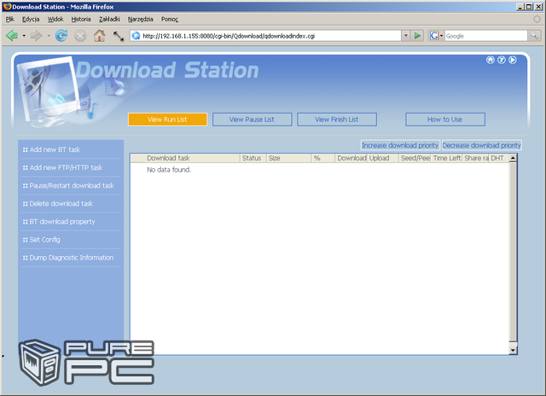This screenshot has width=546, height=396.
Task: Click the 'No data found.' text
Action: pyautogui.click(x=169, y=170)
